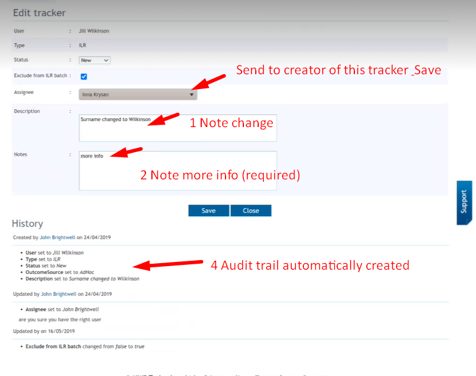
Task: Click the Edit tracker heading
Action: [x=39, y=12]
